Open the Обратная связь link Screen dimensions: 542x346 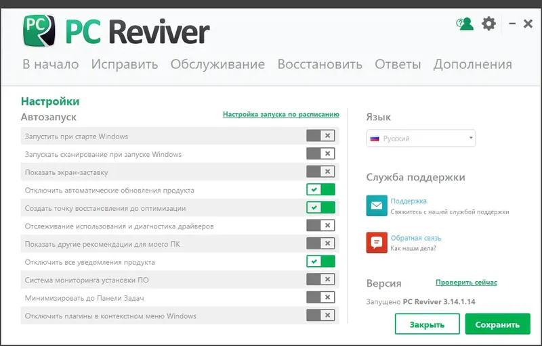pyautogui.click(x=416, y=238)
